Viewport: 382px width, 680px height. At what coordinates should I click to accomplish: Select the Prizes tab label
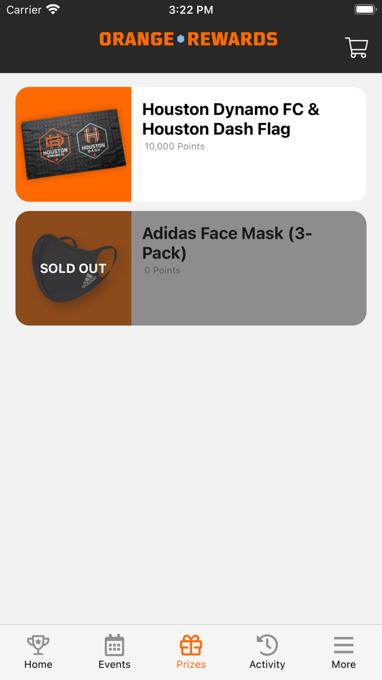(x=191, y=665)
